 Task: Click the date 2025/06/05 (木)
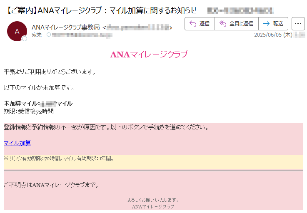(273, 35)
